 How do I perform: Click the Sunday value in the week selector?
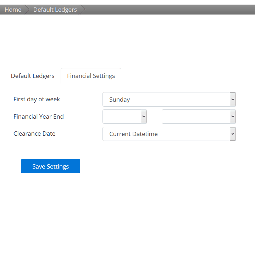coord(120,100)
